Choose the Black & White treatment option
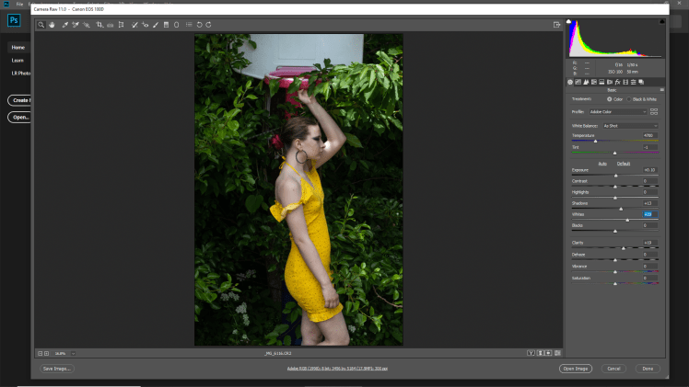This screenshot has height=387, width=689. [630, 98]
